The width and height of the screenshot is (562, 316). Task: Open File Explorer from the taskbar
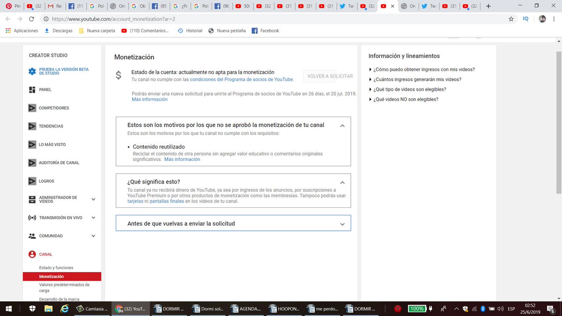click(x=49, y=309)
